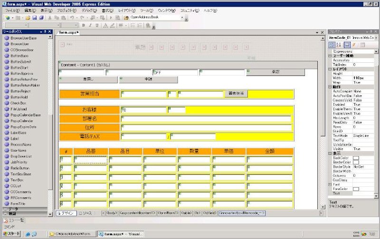The image size is (380, 239).
Task: Open the ヘルプ(H) menu
Action: [x=210, y=10]
